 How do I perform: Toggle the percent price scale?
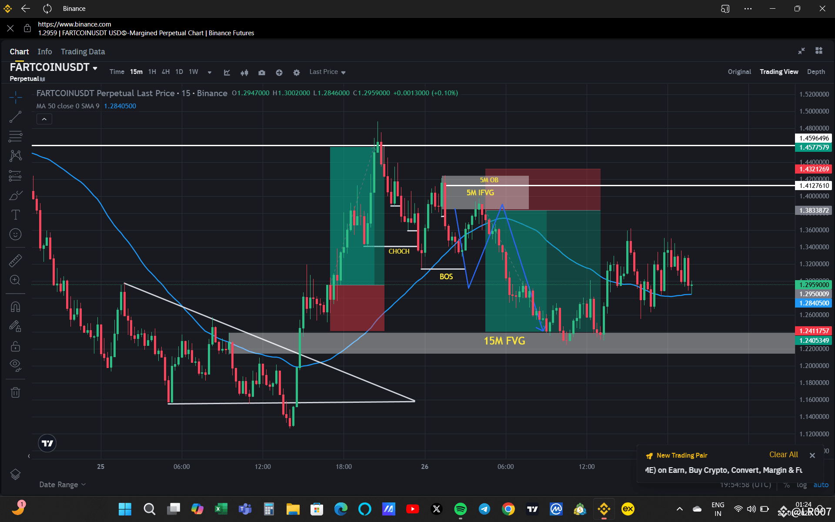click(787, 485)
